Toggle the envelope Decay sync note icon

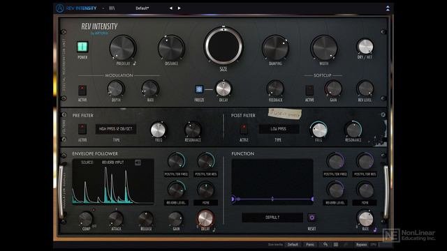[214, 229]
